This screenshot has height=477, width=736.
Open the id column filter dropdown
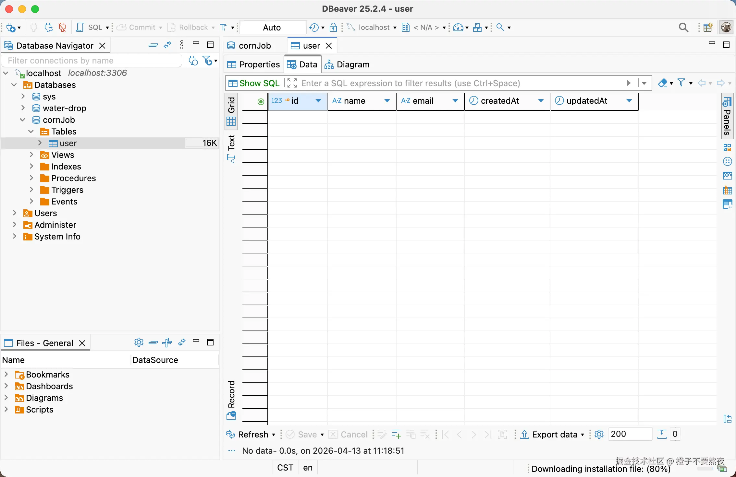point(318,101)
